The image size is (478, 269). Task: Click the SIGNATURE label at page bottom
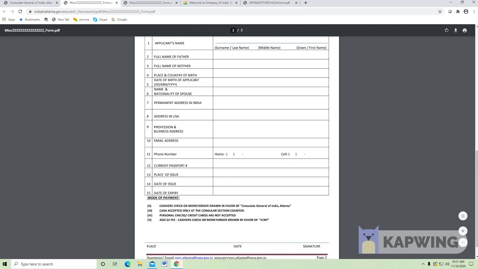pyautogui.click(x=311, y=246)
